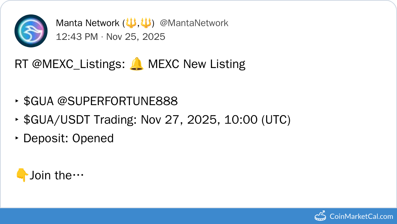Screen dimensions: 397x224
Task: Click the bullet arrow before $GUA @SUPERFORTUNE888
Action: click(x=17, y=101)
